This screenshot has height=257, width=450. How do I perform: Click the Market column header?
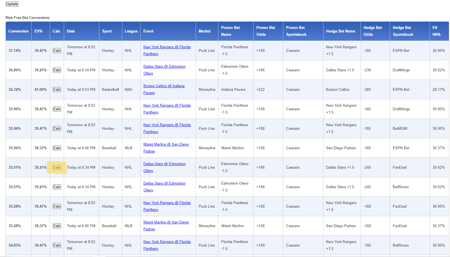click(207, 31)
